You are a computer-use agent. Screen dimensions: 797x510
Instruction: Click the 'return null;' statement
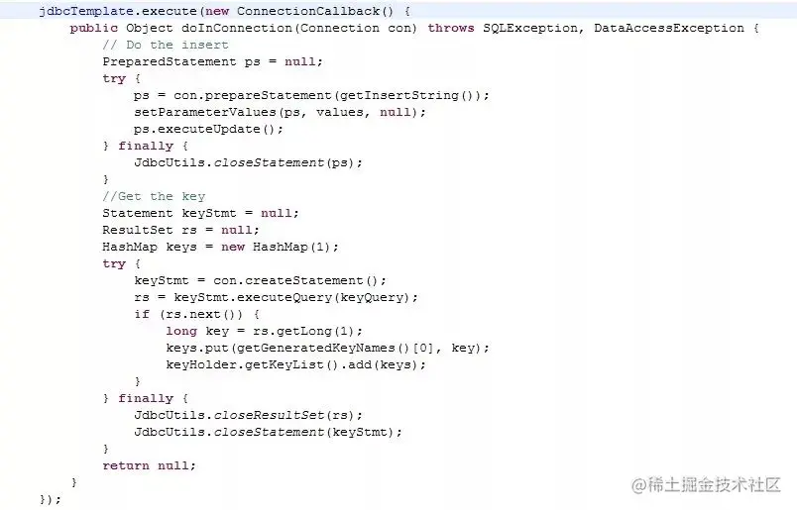150,465
